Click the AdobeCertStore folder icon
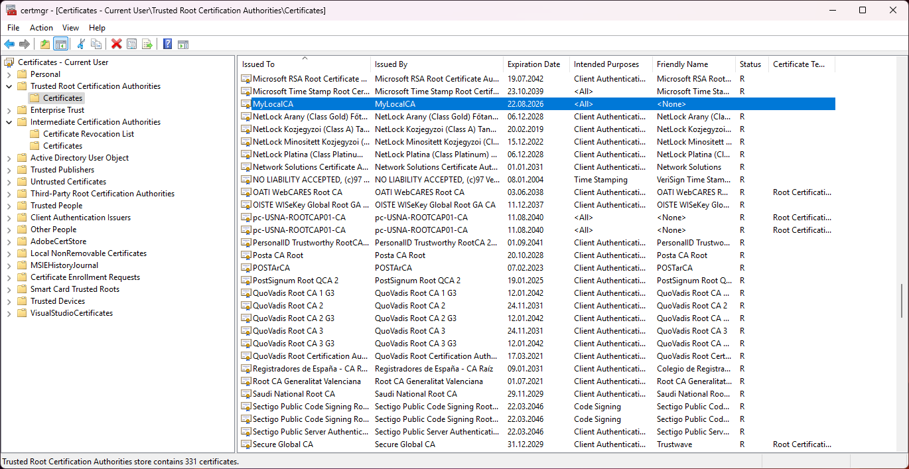The height and width of the screenshot is (469, 909). (x=22, y=241)
